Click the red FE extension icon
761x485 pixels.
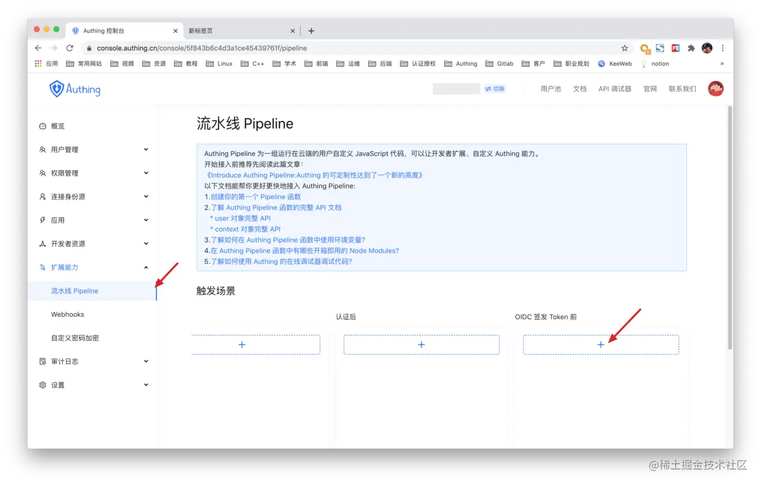(675, 48)
